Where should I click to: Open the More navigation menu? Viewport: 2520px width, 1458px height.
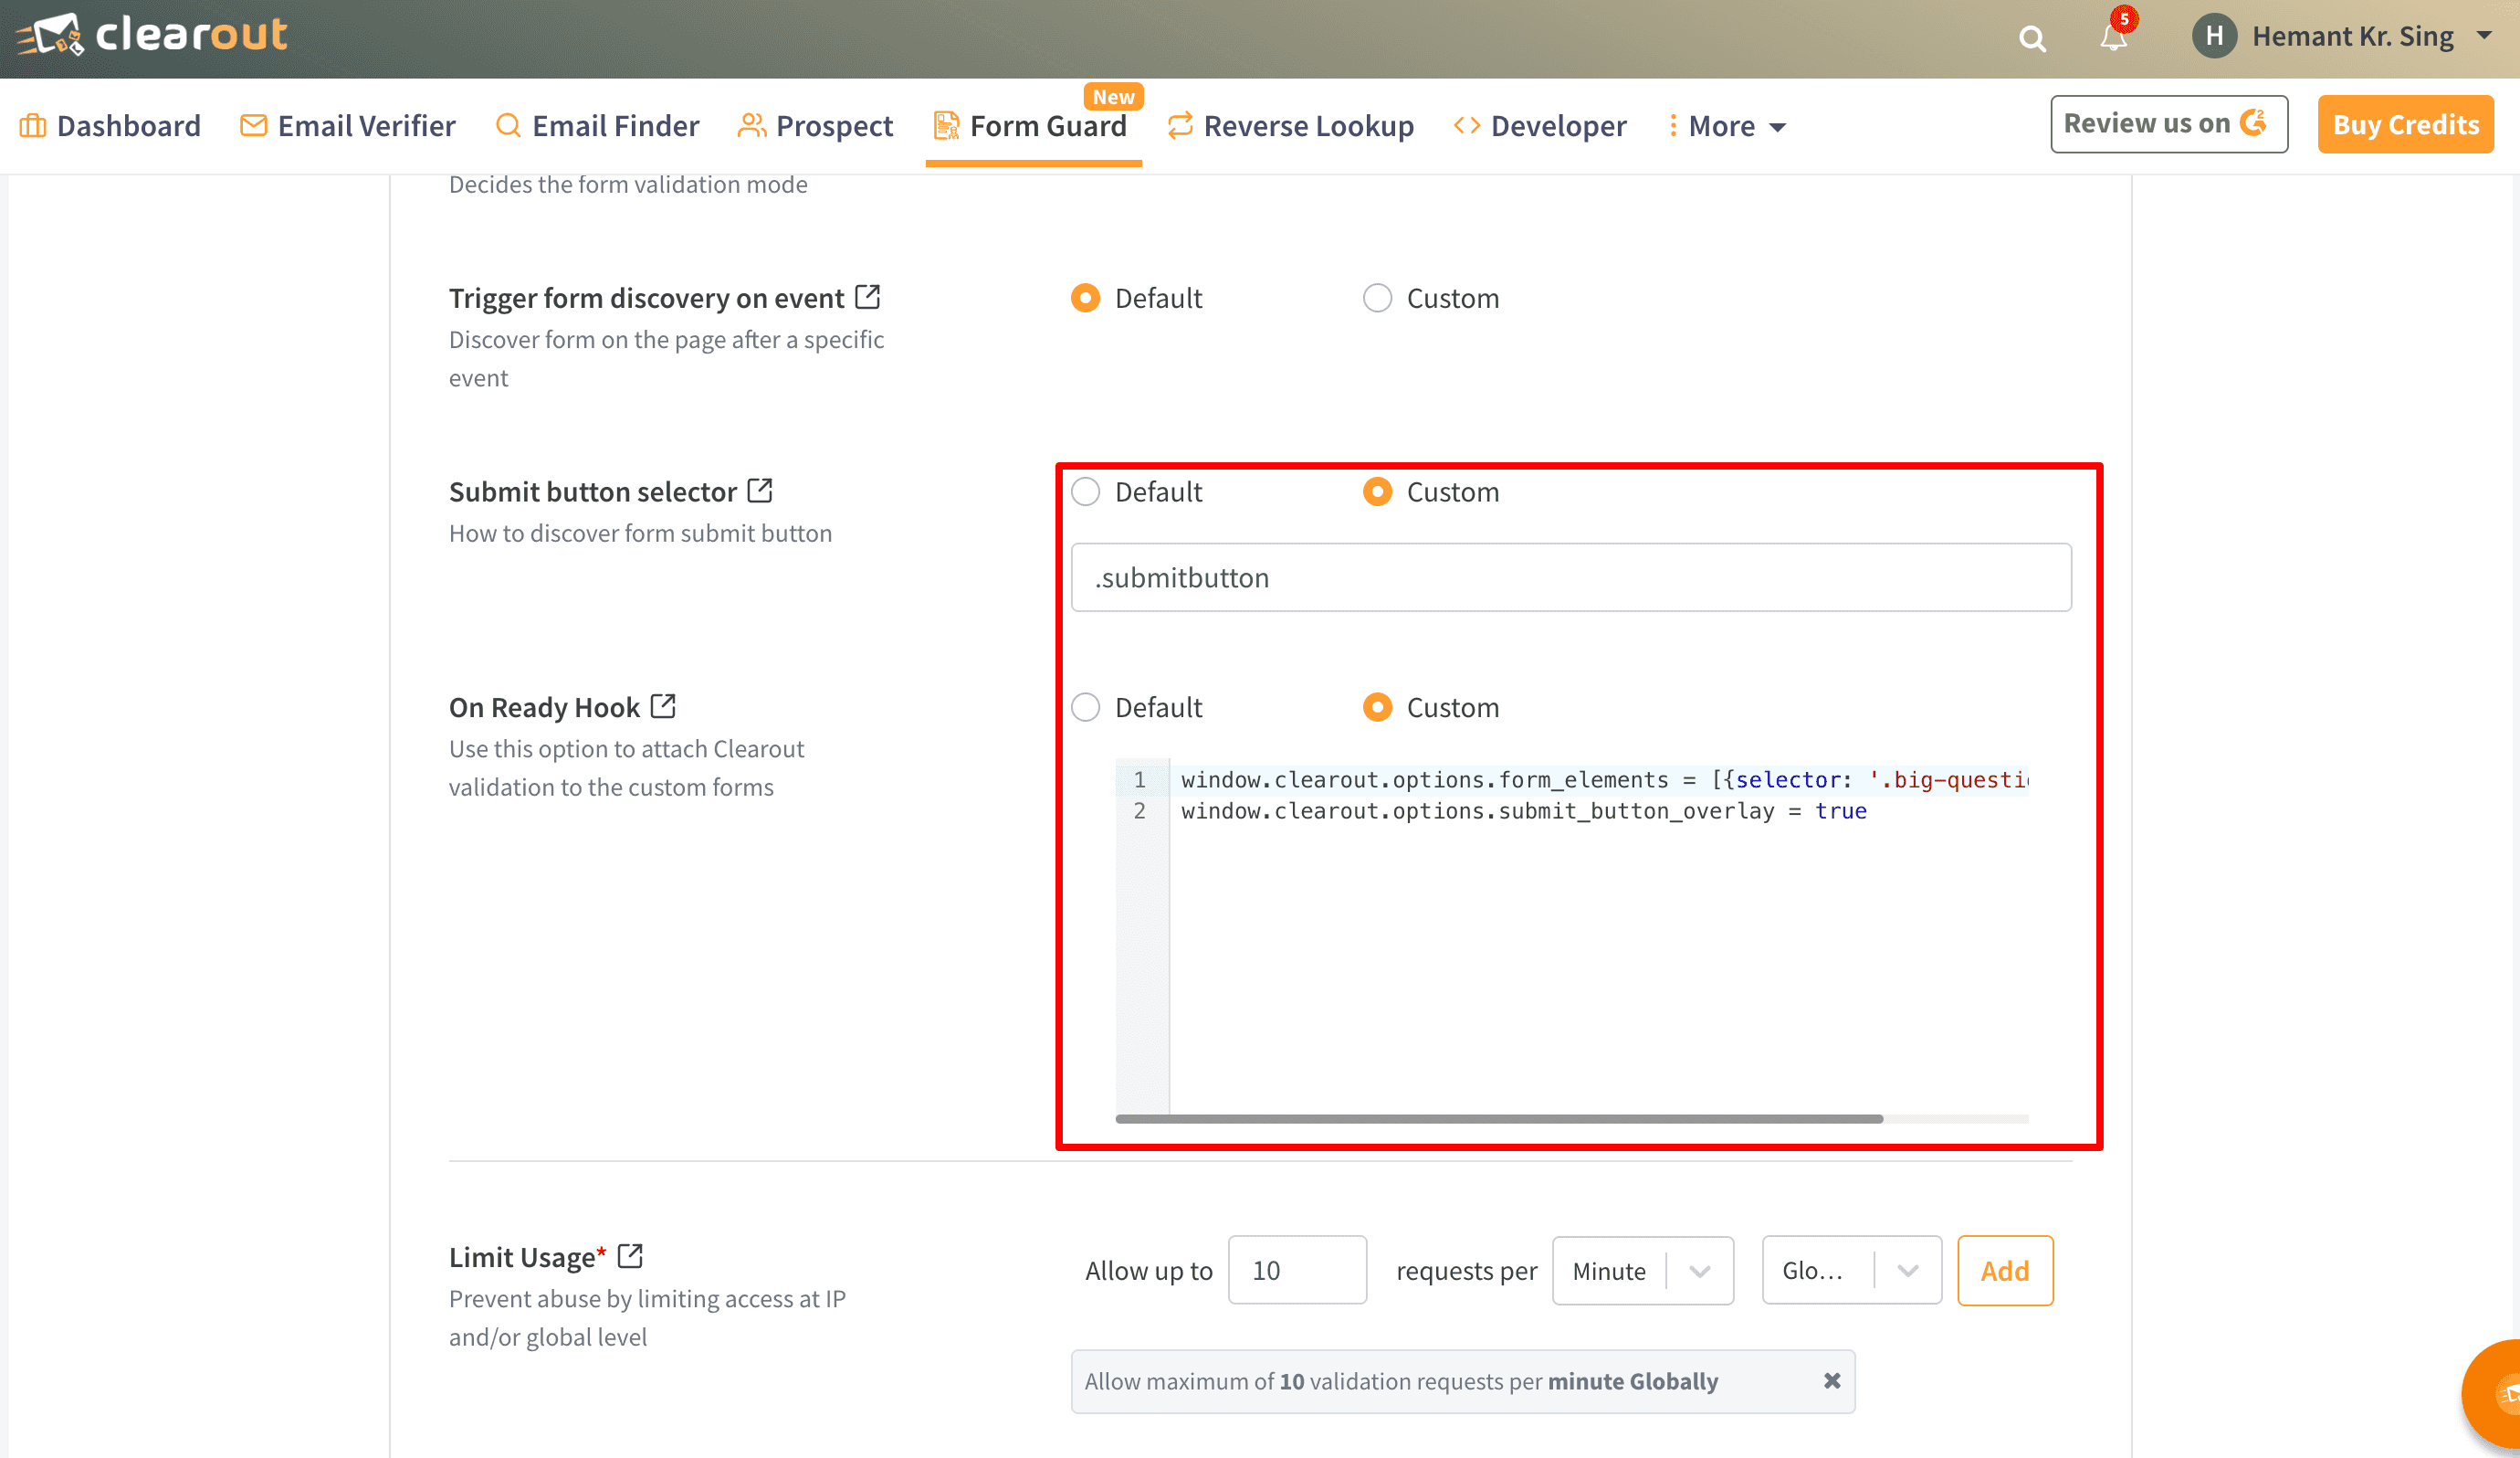point(1727,125)
